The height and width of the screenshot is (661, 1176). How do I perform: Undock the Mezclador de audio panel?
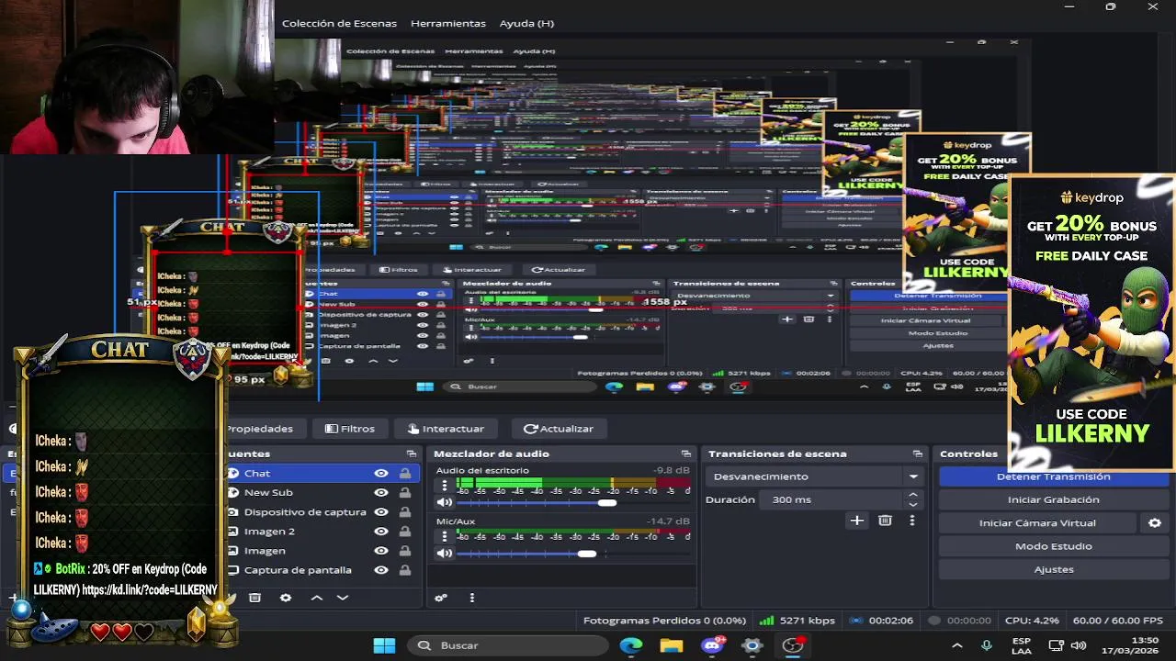pyautogui.click(x=685, y=454)
